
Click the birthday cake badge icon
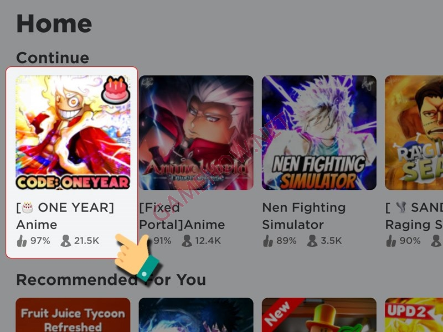click(116, 90)
